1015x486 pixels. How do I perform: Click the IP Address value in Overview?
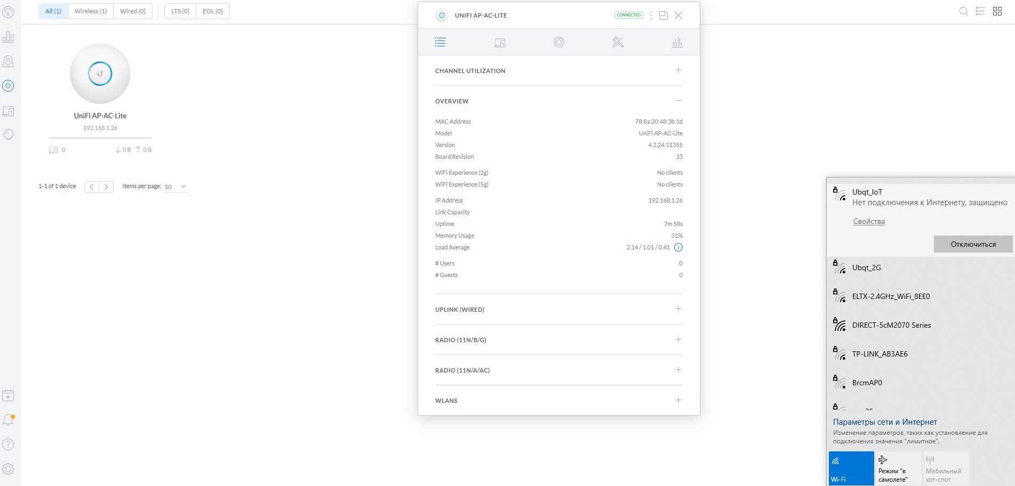(665, 200)
